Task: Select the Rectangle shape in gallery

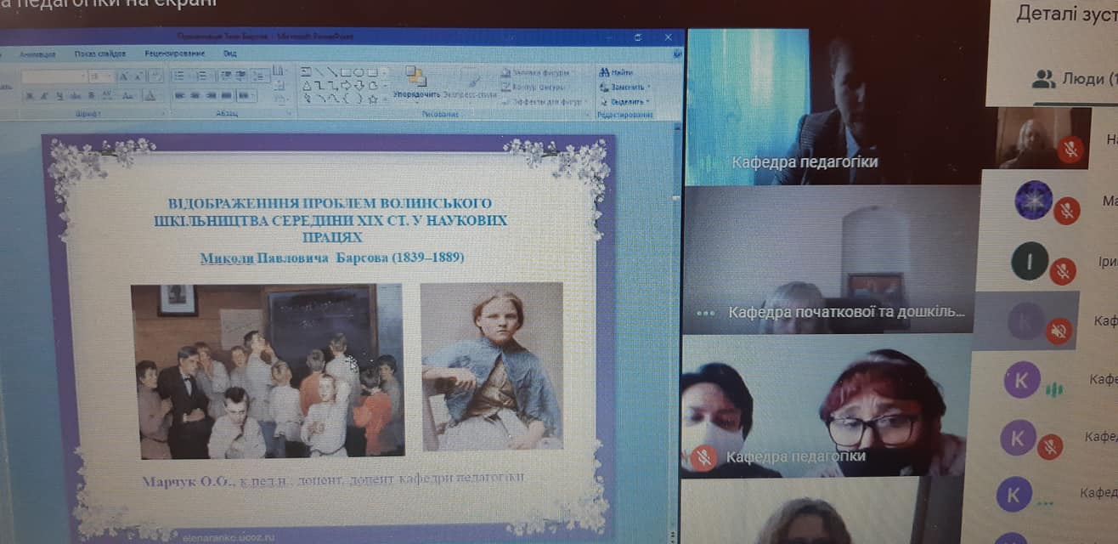Action: tap(347, 71)
